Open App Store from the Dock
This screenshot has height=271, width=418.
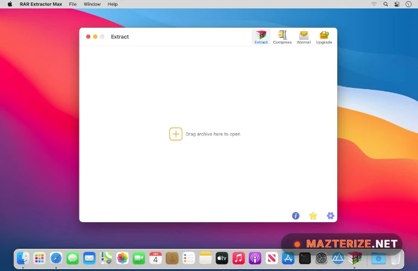click(x=288, y=258)
